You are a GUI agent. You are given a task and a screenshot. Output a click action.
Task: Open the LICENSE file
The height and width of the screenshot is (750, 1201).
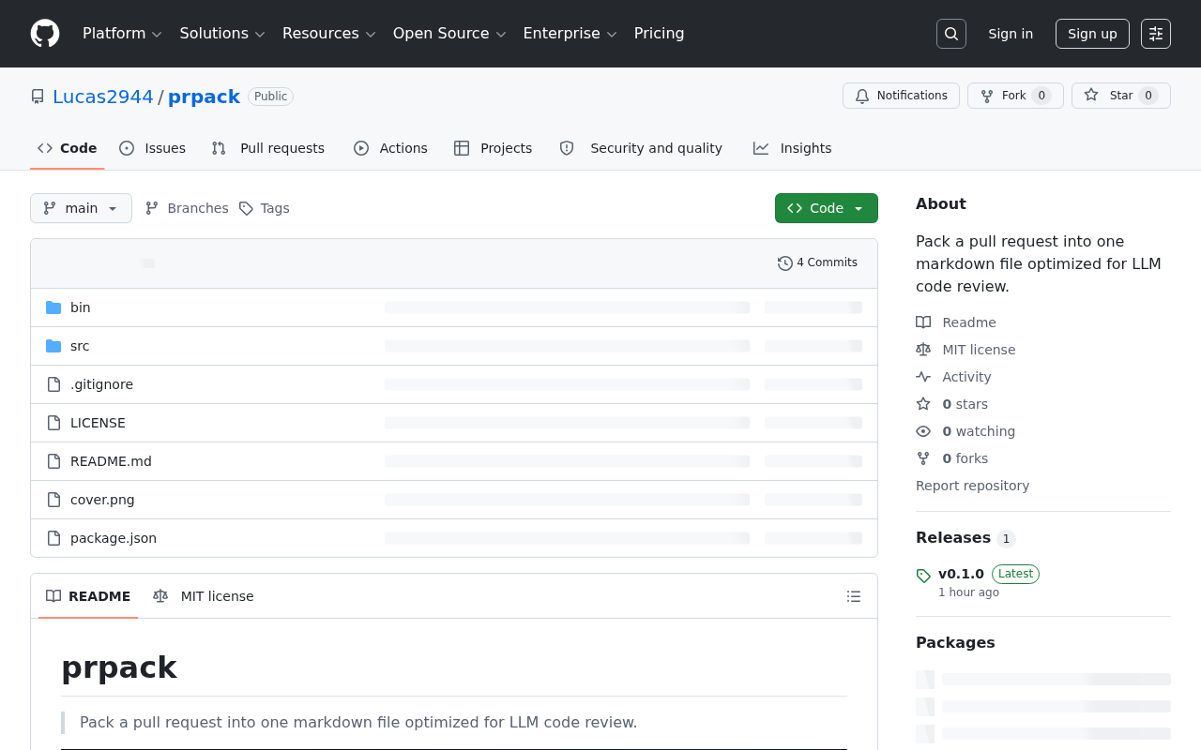pos(98,423)
